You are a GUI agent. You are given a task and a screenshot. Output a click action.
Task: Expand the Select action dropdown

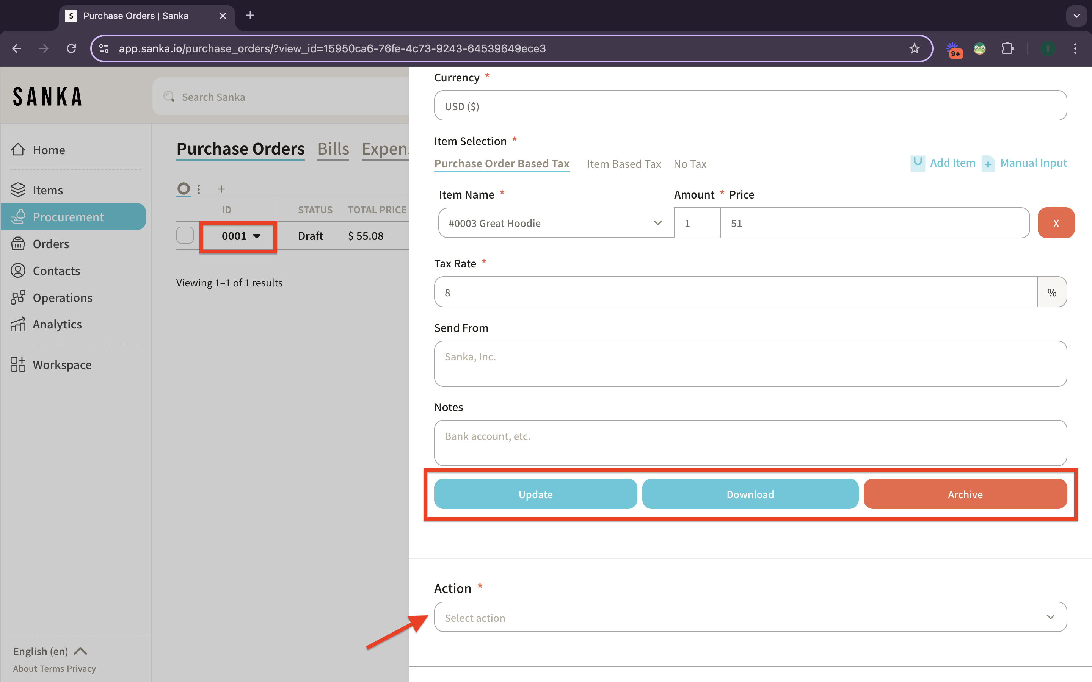pos(750,617)
